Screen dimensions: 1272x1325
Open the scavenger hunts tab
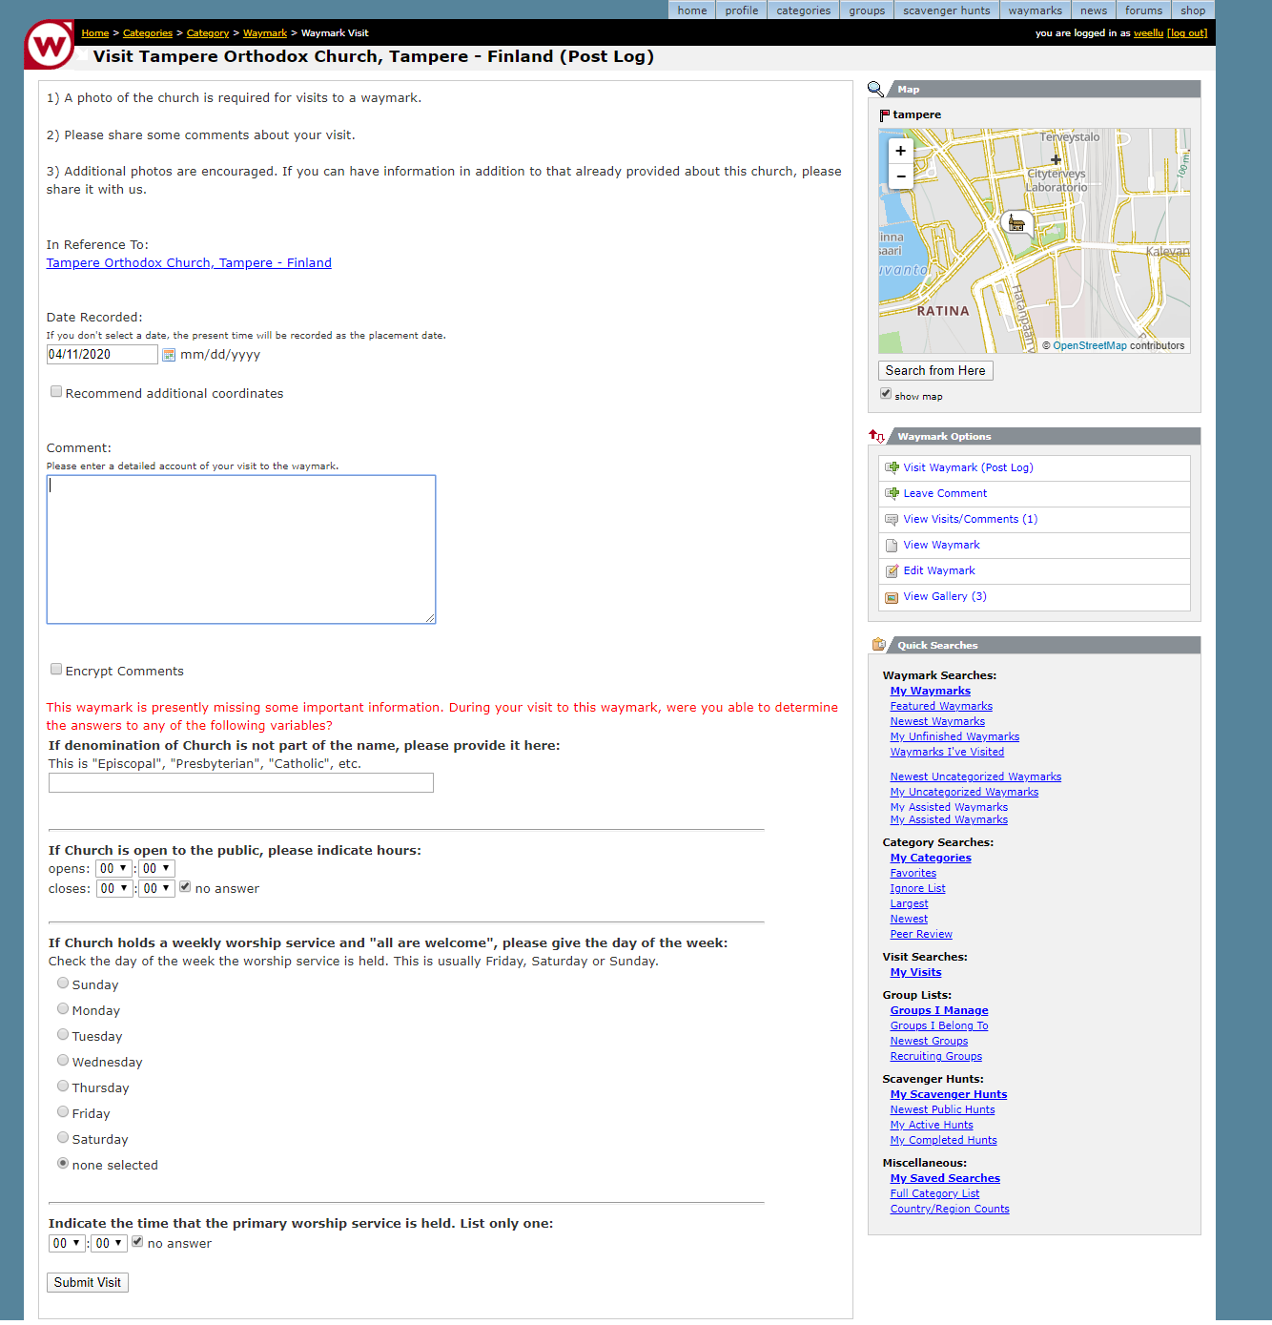(947, 10)
